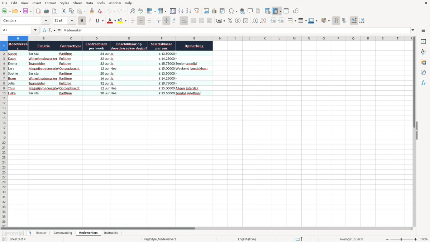The height and width of the screenshot is (242, 430).
Task: Toggle italic formatting
Action: click(90, 21)
